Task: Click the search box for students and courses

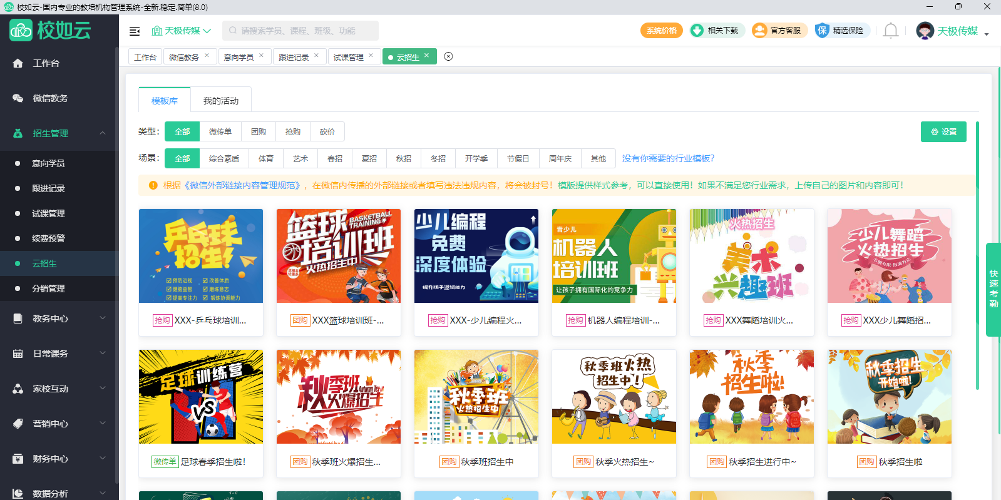Action: pyautogui.click(x=300, y=31)
